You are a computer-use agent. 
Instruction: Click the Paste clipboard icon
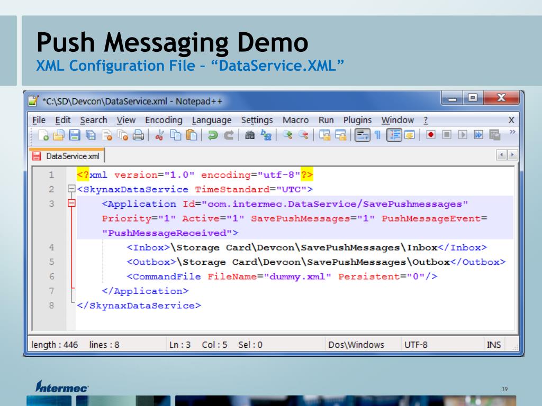point(191,135)
